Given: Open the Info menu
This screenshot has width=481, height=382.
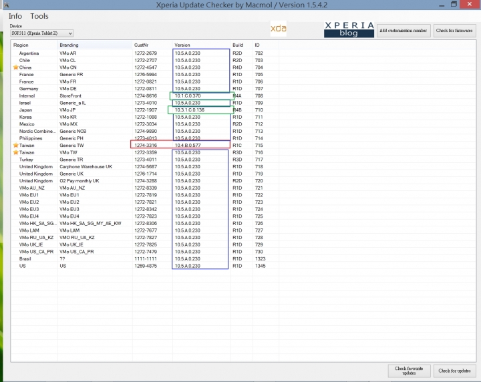Looking at the screenshot, I should [15, 16].
